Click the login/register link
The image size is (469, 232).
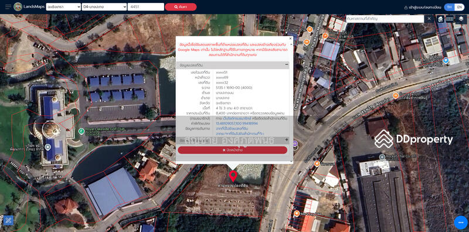pyautogui.click(x=422, y=8)
